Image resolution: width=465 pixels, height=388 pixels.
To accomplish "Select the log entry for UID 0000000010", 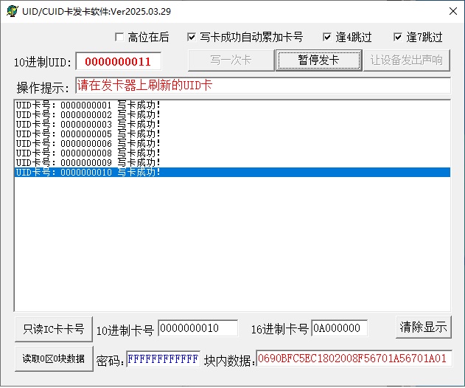I will (x=88, y=173).
